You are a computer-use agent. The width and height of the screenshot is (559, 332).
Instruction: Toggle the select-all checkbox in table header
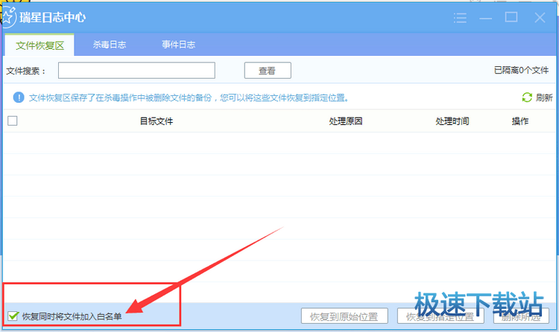[13, 121]
